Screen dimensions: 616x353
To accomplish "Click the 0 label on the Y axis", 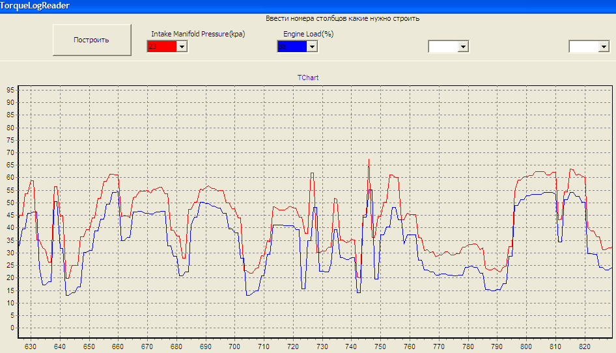I will [12, 328].
